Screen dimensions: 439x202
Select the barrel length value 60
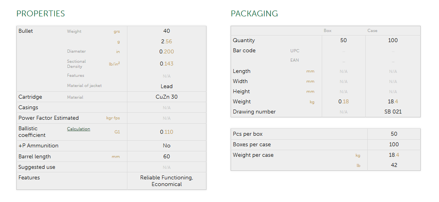tap(167, 156)
